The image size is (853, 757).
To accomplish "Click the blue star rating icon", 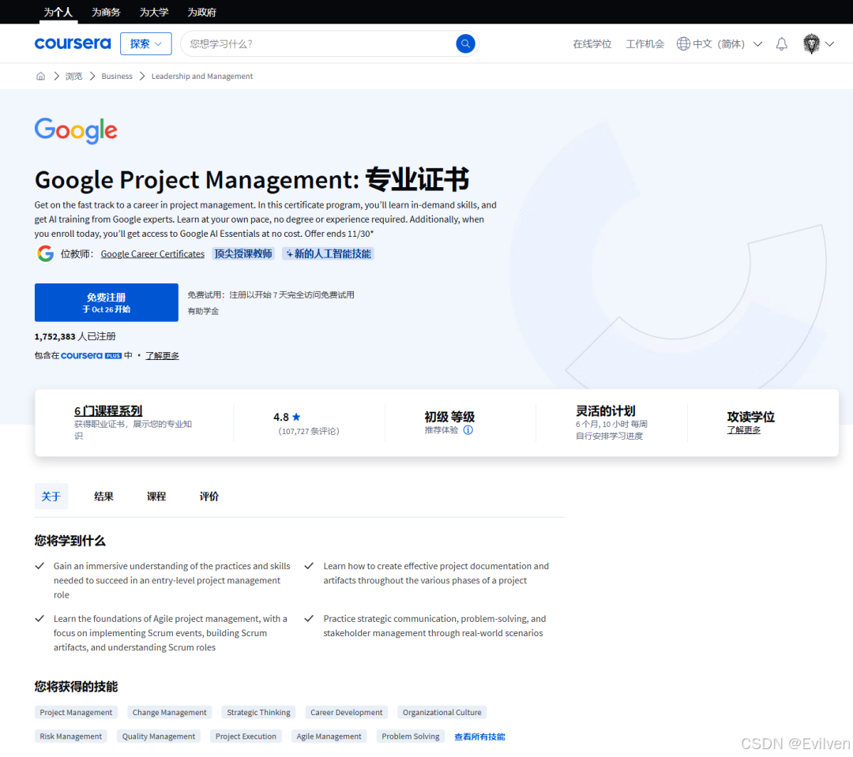I will pos(296,417).
